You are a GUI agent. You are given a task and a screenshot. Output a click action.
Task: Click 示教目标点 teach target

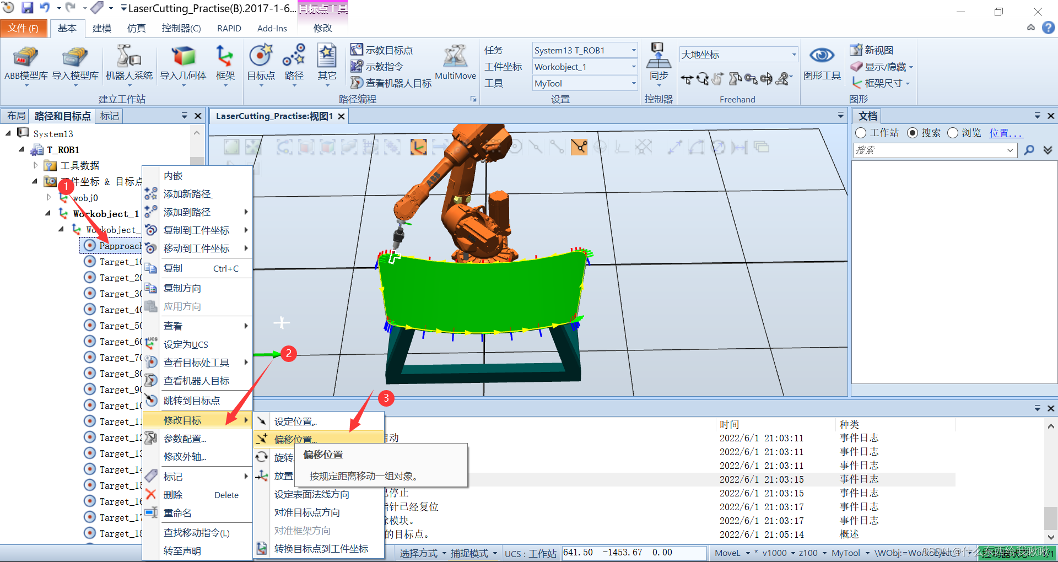coord(381,50)
